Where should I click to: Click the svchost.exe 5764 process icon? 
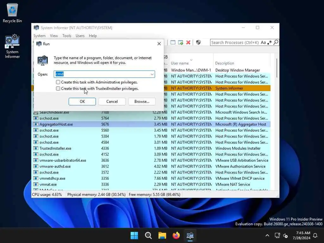tap(36, 118)
